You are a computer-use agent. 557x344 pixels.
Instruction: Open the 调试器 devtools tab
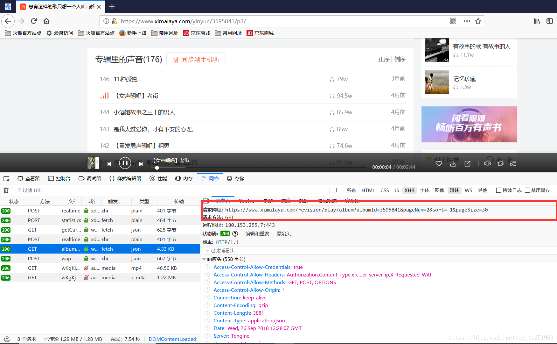[x=90, y=178]
